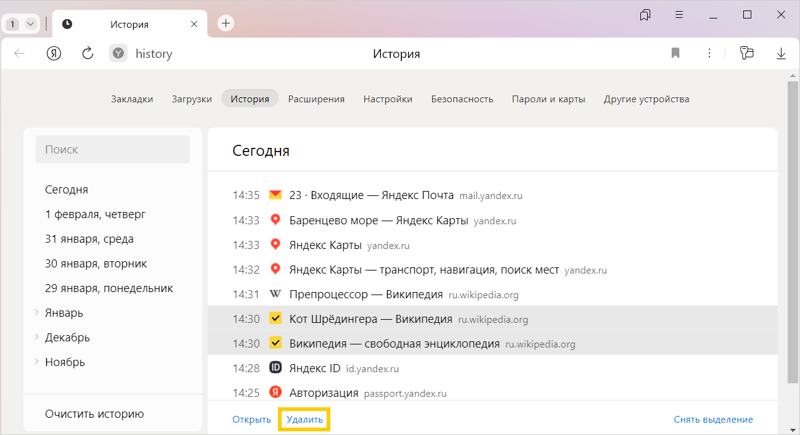The height and width of the screenshot is (435, 800).
Task: Expand the Ноябрь history group
Action: (37, 362)
